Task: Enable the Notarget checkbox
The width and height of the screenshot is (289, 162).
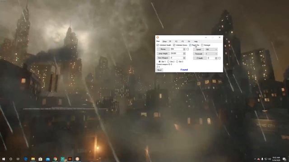Action: pyautogui.click(x=202, y=45)
